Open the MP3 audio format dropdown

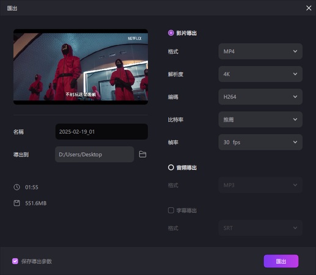[x=260, y=185]
